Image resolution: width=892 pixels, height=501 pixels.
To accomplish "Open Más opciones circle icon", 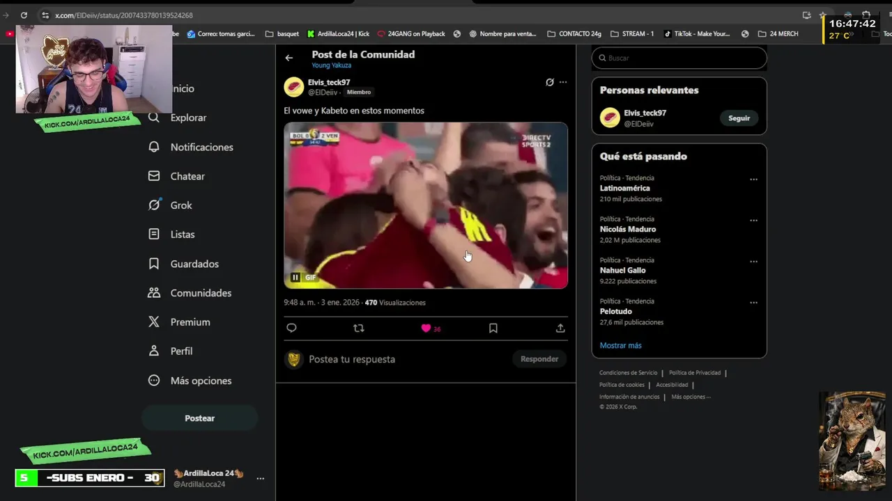I will click(154, 381).
